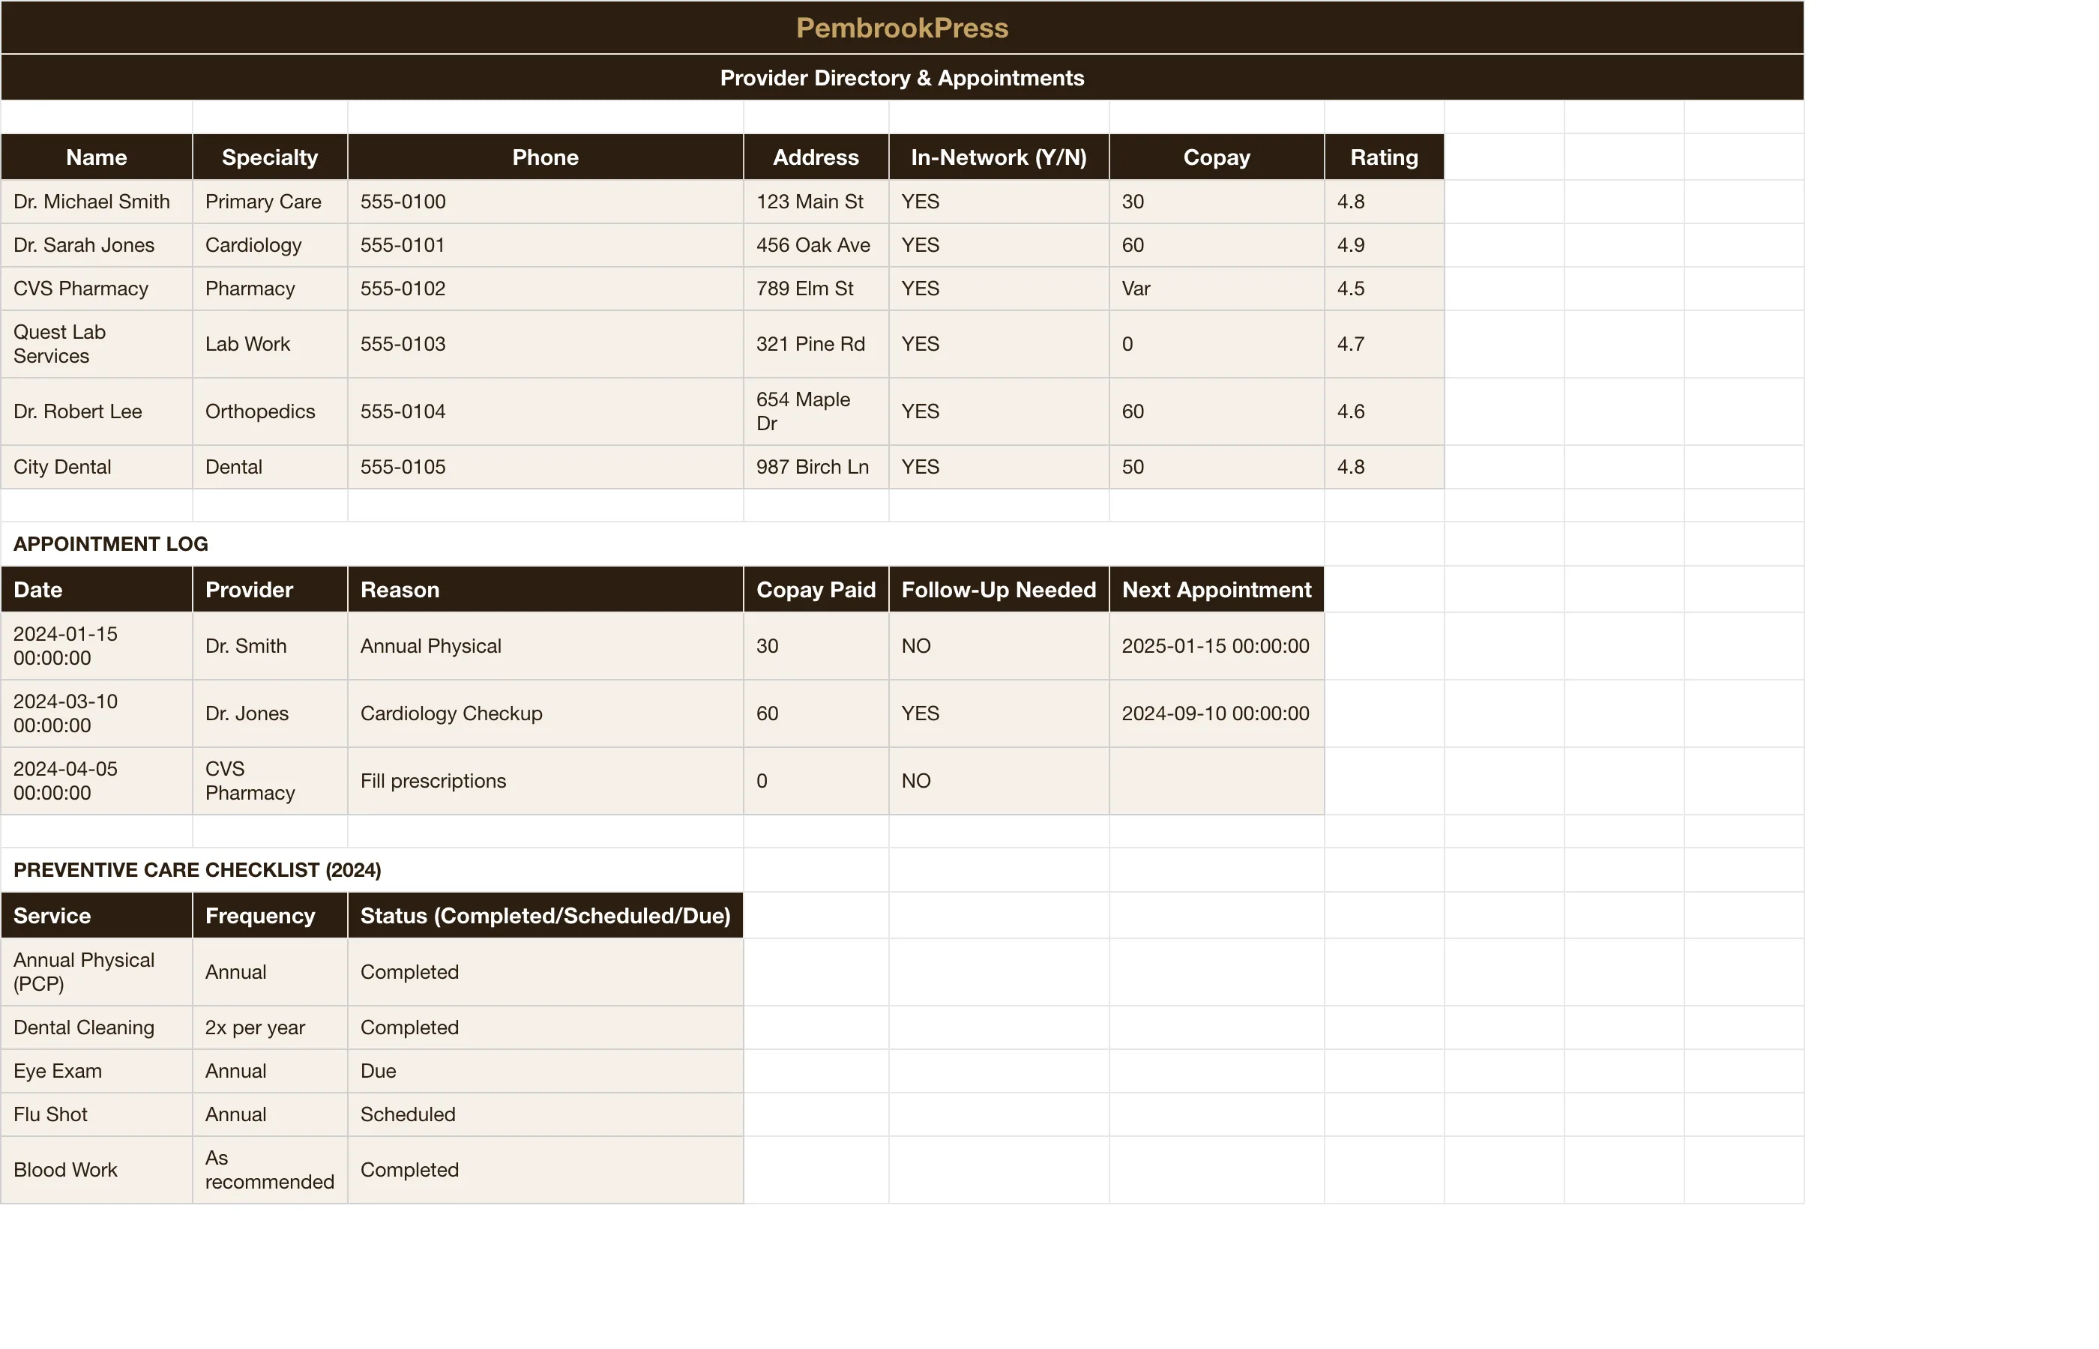Select the In-Network (Y/N) column header

(x=999, y=157)
